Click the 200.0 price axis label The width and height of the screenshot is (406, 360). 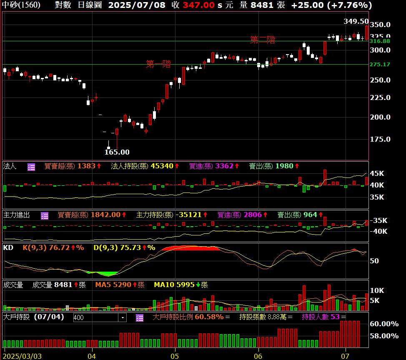point(380,117)
